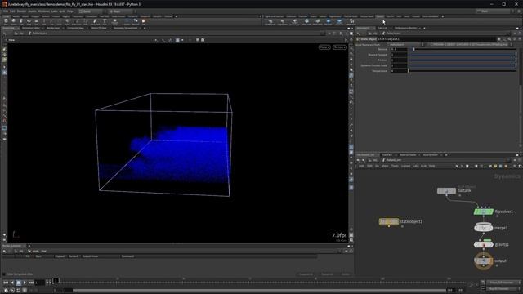Select the Spray Paint shelf tool
523x294 pixels.
[95, 22]
